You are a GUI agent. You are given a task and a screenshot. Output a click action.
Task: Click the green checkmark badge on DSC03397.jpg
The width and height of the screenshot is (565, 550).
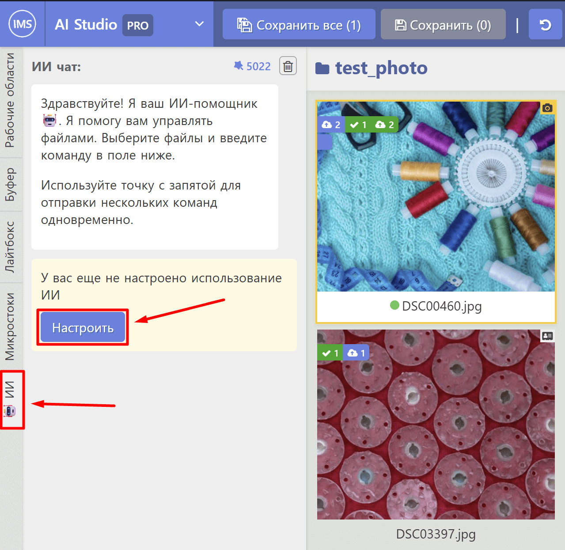coord(330,353)
